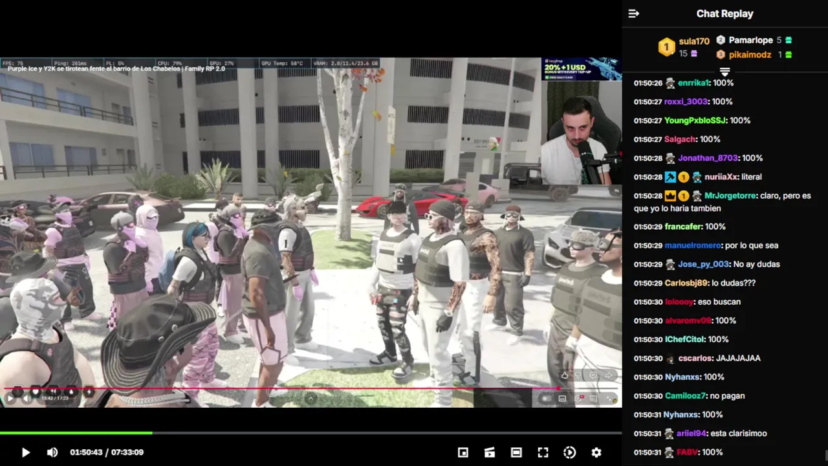Viewport: 828px width, 466px height.
Task: Expand the gift leaderboard with the down arrow
Action: 724,71
